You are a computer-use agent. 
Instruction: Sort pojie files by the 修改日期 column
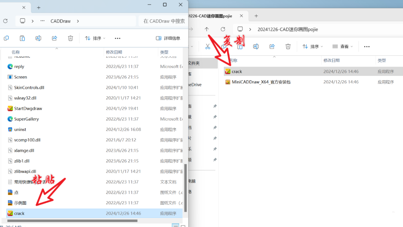pyautogui.click(x=332, y=60)
